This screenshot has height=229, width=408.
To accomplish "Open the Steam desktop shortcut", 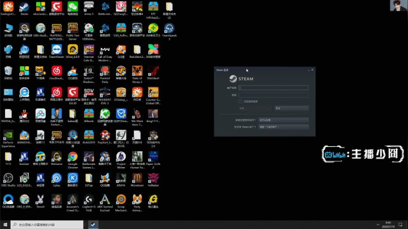I will pos(24,9).
